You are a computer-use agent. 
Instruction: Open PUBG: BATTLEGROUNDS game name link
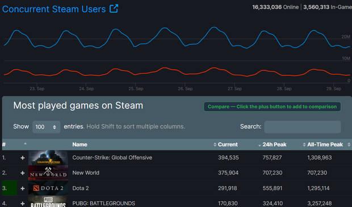(103, 204)
